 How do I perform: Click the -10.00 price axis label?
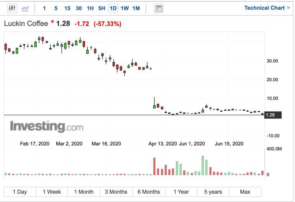[x=273, y=135]
